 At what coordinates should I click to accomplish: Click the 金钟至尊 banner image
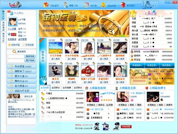pyautogui.click(x=84, y=24)
